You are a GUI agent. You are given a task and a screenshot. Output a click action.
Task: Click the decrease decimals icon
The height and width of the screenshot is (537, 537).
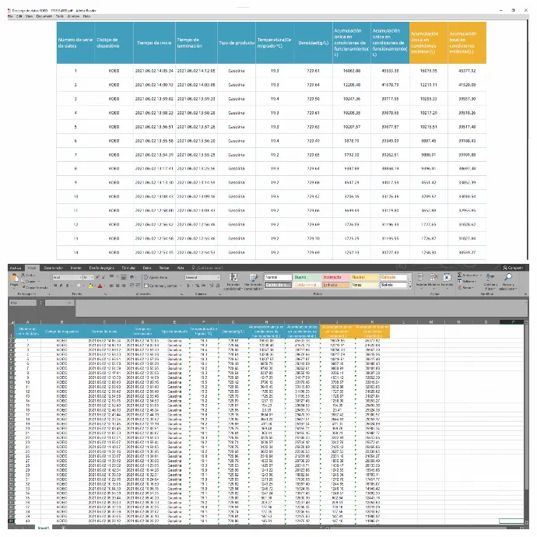218,286
